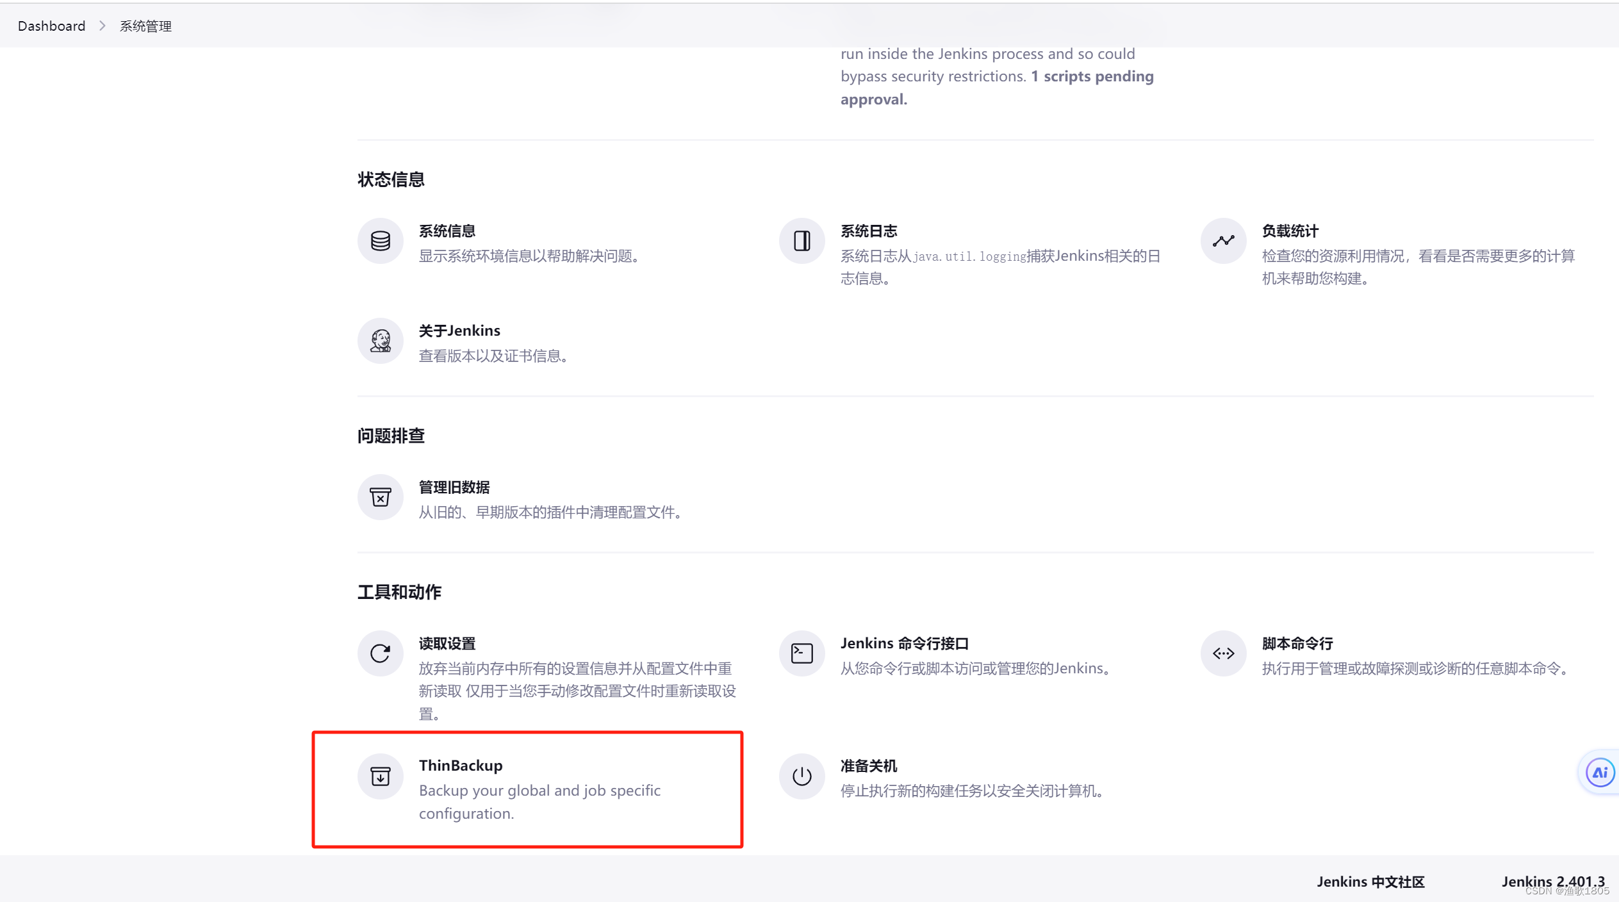Click the 负载统计 chart icon
This screenshot has width=1619, height=902.
click(1223, 241)
